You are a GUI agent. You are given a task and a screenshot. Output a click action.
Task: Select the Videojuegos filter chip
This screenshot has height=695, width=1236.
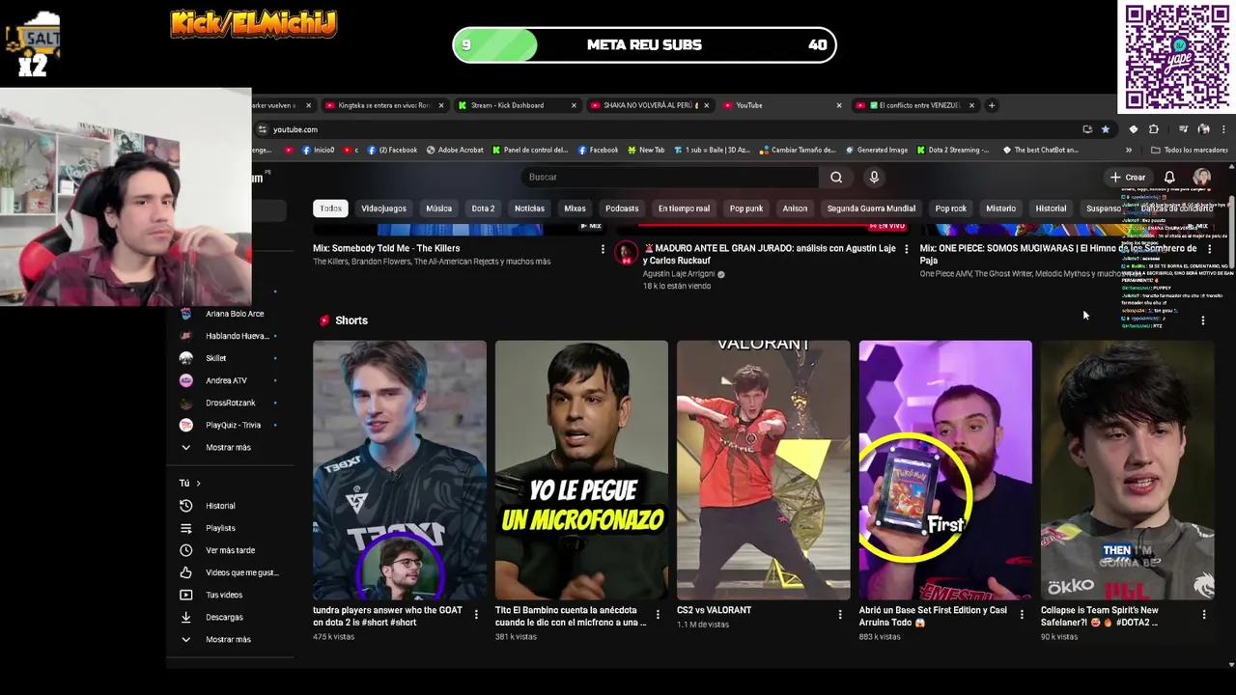coord(383,208)
